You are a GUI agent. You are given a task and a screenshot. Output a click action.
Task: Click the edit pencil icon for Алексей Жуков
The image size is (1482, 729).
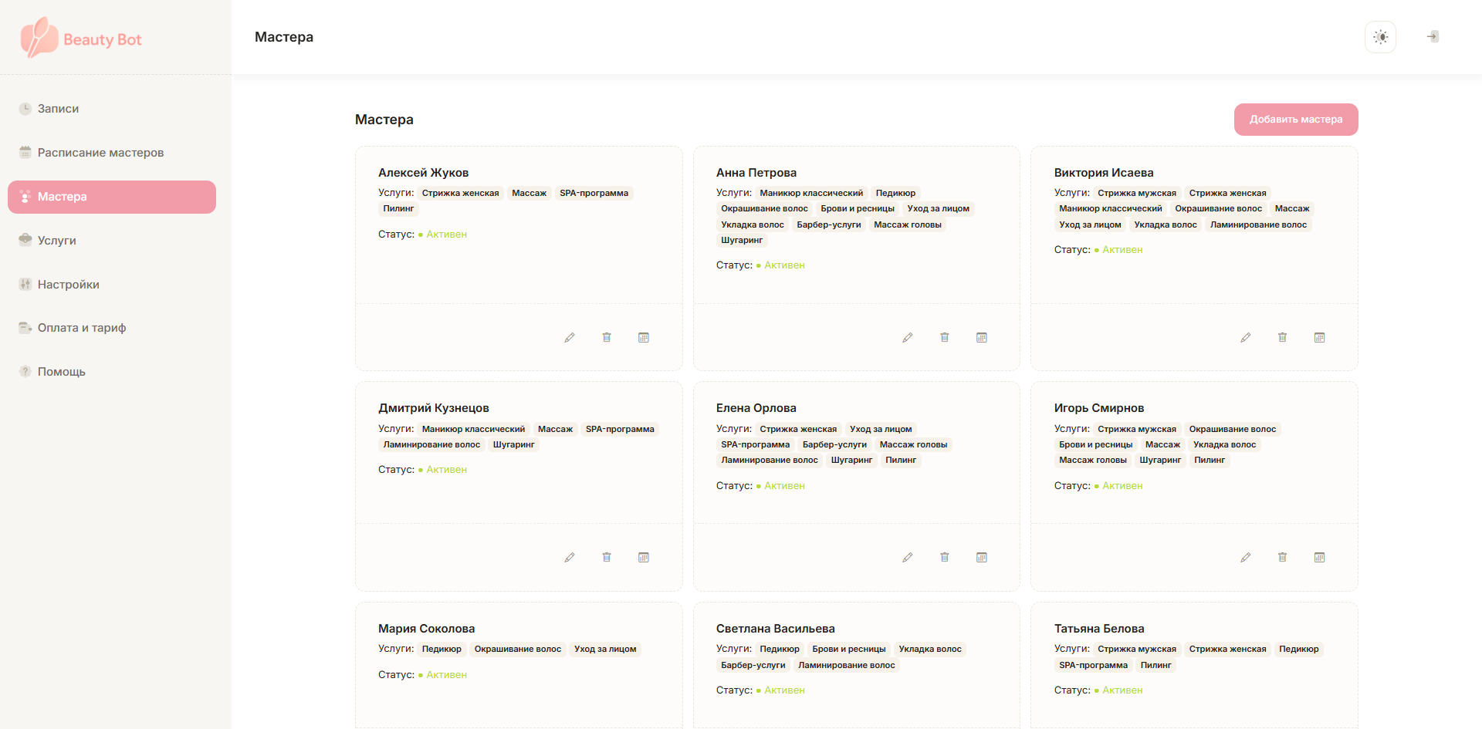pyautogui.click(x=570, y=338)
